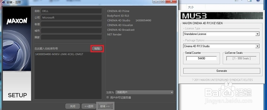
Task: Click the empty 国家 input field
Action: (x=71, y=37)
